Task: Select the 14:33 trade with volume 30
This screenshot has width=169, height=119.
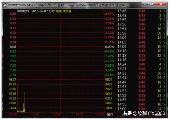Action: [x=141, y=73]
